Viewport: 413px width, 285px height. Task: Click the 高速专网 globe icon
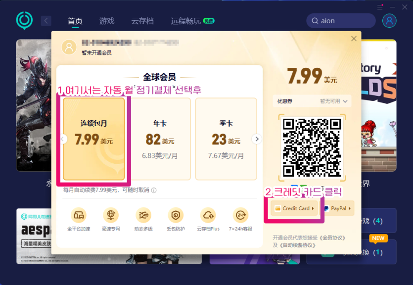pyautogui.click(x=111, y=215)
